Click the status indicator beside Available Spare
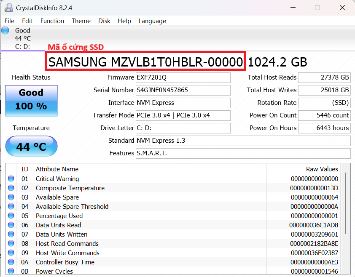This screenshot has width=355, height=277. [x=10, y=197]
